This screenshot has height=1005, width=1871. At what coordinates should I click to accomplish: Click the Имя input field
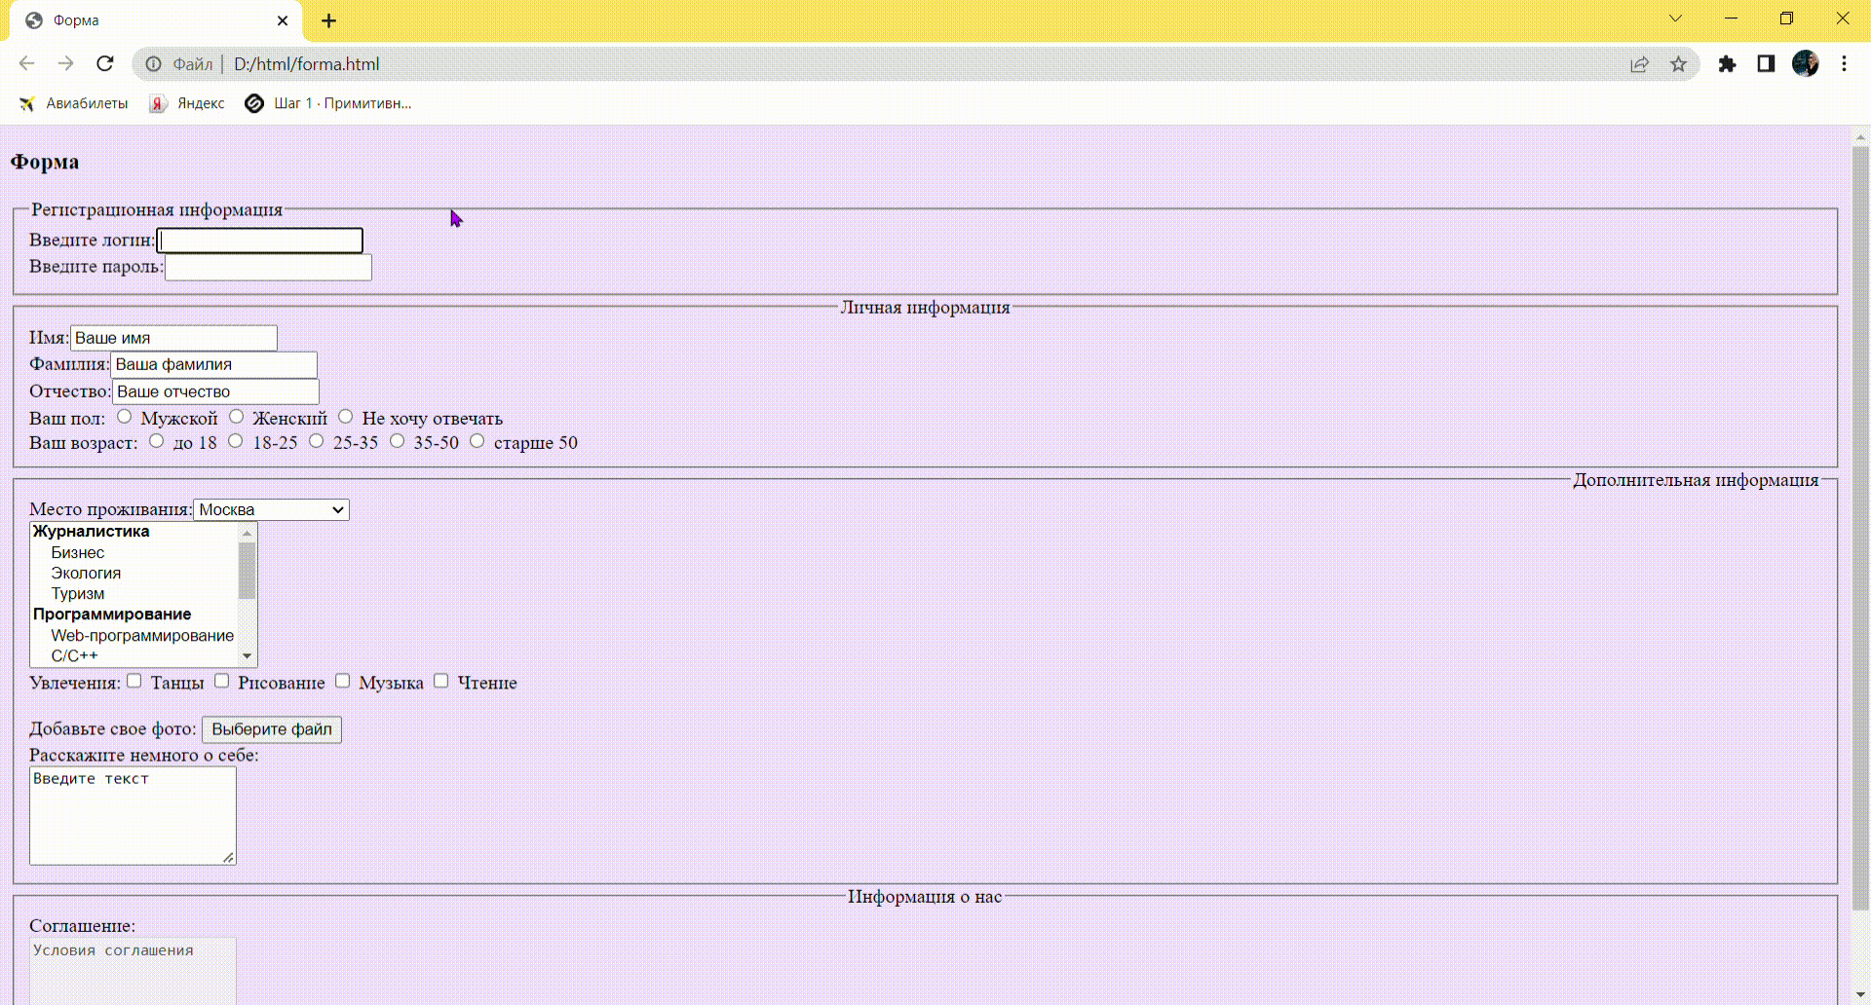[x=173, y=338]
